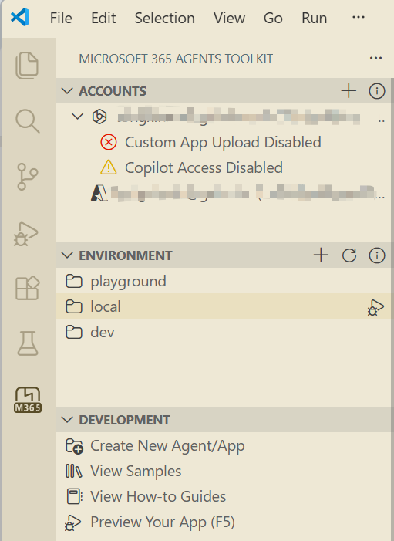Click the VS Code logo icon

pyautogui.click(x=20, y=17)
